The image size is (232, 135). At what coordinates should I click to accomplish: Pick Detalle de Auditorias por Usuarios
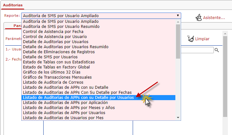99,42
